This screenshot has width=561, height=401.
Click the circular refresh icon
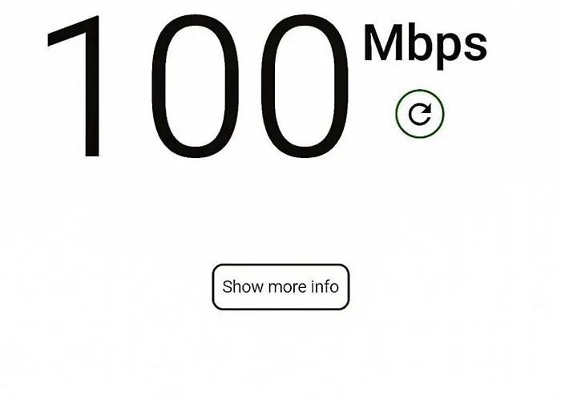[420, 114]
